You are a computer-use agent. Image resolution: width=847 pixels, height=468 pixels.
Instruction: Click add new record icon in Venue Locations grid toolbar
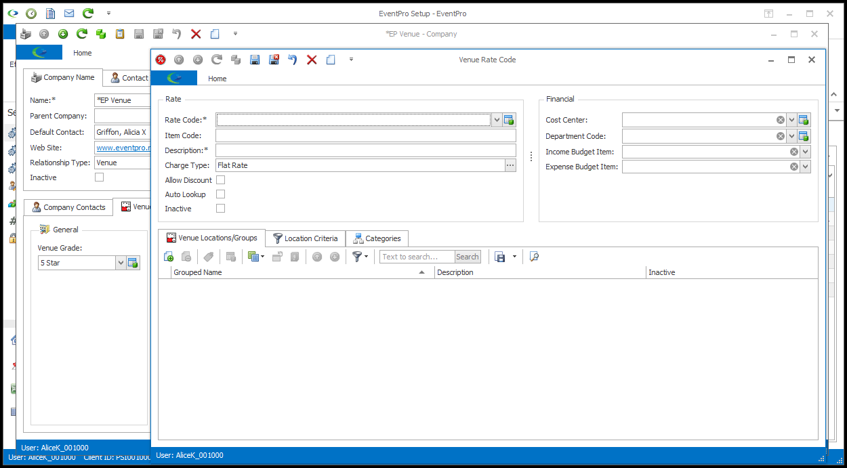click(169, 257)
